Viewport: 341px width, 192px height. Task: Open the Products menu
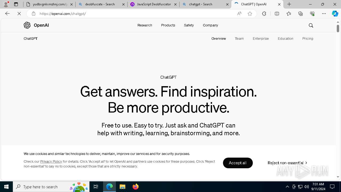(168, 25)
